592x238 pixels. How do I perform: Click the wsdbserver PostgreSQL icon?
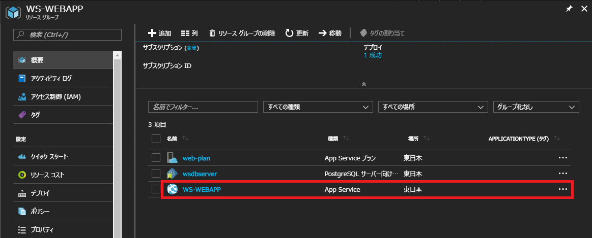click(172, 174)
